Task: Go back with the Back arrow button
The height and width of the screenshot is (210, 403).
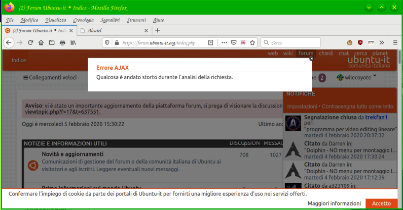Action: 9,42
